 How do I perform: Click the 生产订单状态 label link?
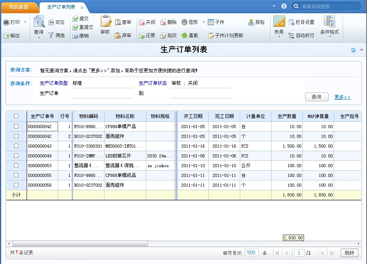153,83
